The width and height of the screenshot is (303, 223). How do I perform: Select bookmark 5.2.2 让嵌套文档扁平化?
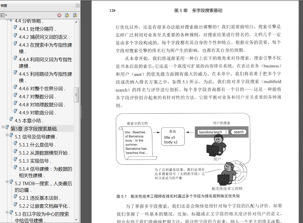[44, 206]
